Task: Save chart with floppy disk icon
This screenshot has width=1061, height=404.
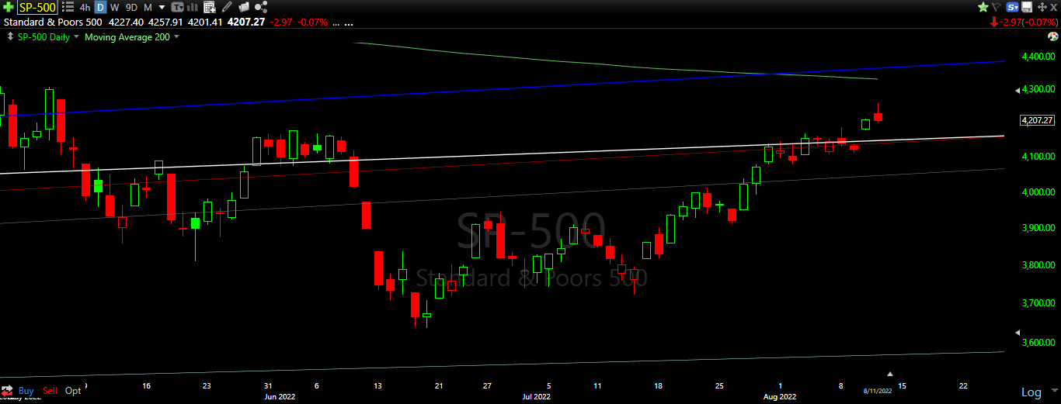Action: (1027, 7)
